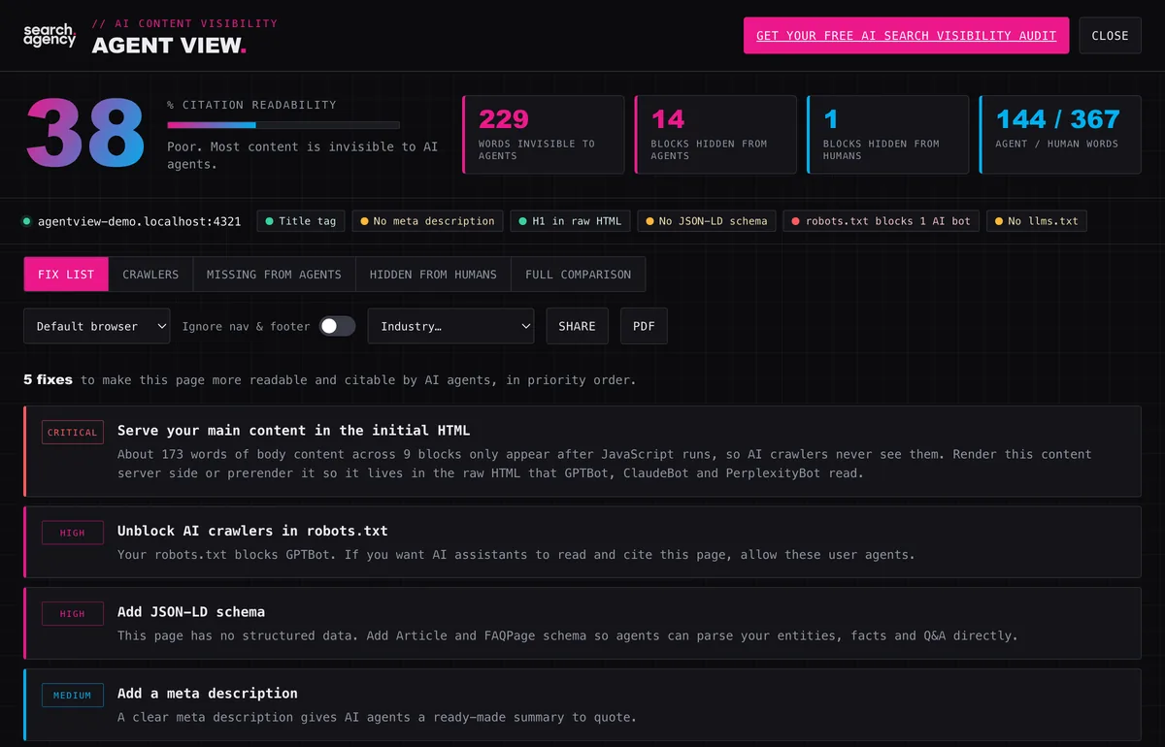This screenshot has height=747, width=1165.
Task: Open the Industry dropdown
Action: [450, 326]
